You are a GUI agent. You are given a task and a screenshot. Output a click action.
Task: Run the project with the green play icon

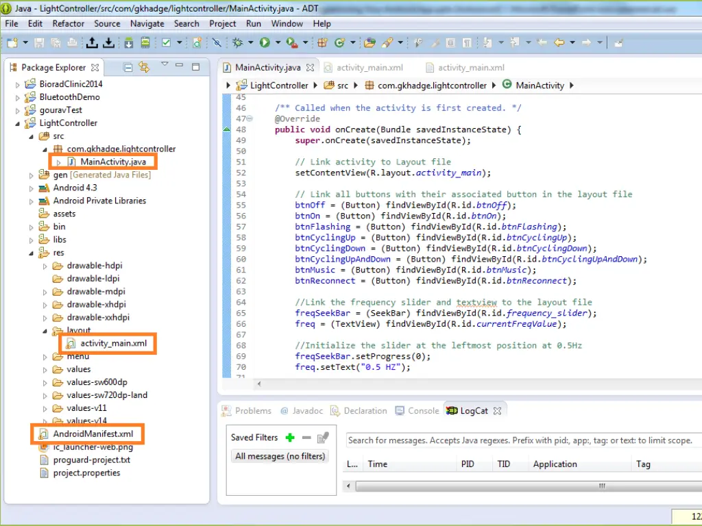coord(265,43)
